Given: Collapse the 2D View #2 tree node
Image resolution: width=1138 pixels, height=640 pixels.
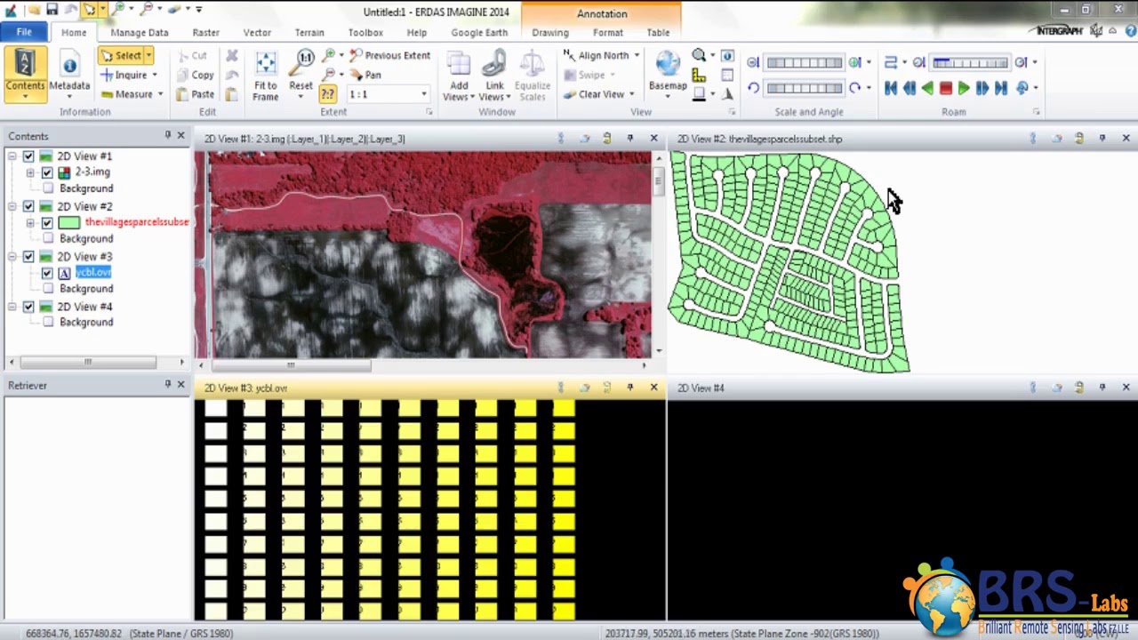Looking at the screenshot, I should click(x=12, y=206).
